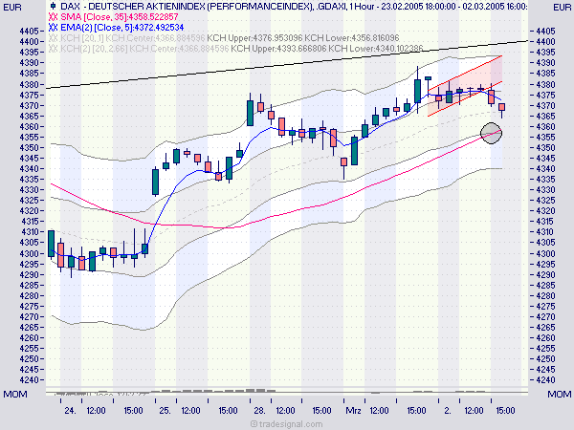Select KCH Lower:4340.102386 value in legend

click(x=376, y=49)
